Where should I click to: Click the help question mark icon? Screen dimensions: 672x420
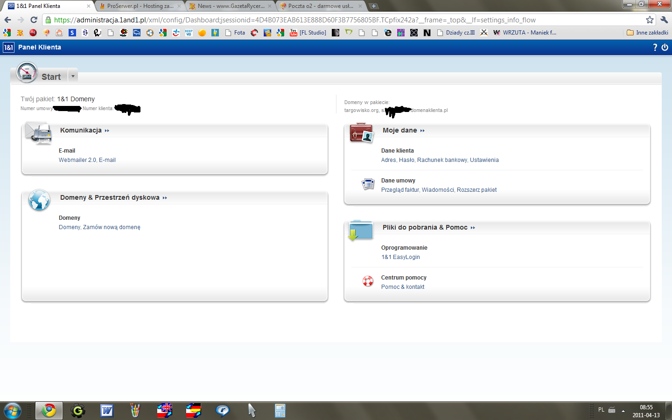(655, 47)
